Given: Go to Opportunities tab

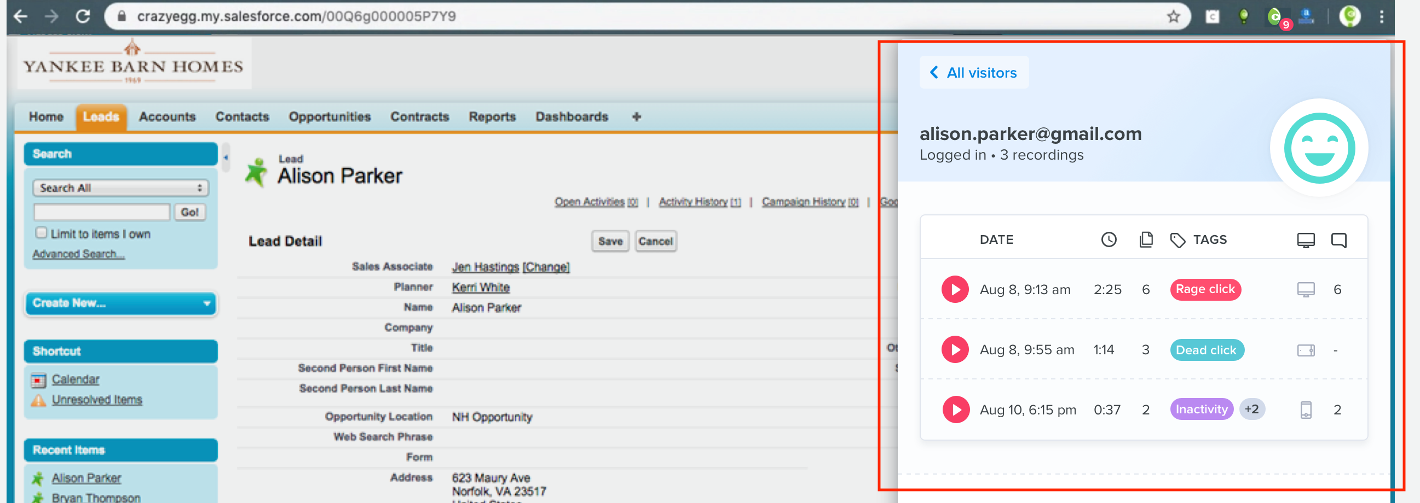Looking at the screenshot, I should click(330, 116).
